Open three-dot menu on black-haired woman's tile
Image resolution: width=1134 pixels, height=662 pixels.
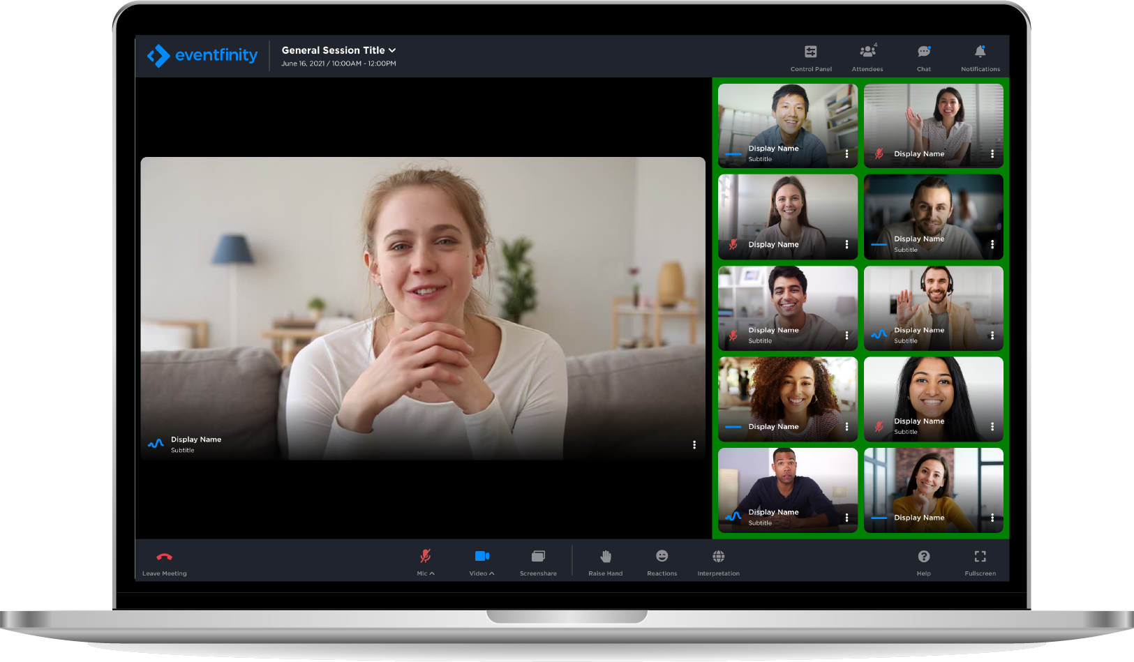point(992,426)
